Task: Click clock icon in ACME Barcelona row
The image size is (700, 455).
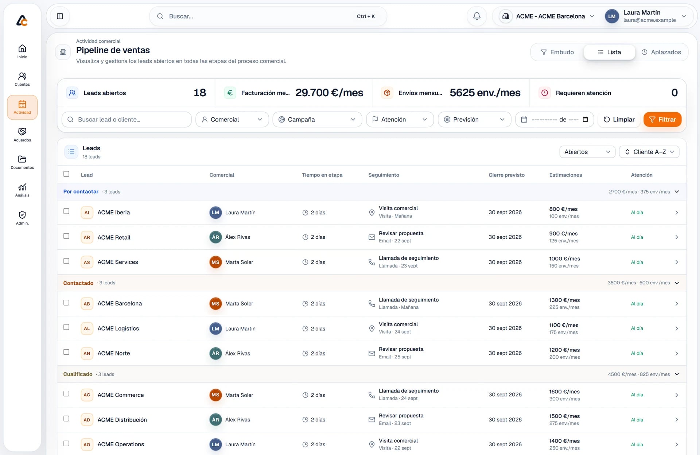Action: (x=305, y=303)
